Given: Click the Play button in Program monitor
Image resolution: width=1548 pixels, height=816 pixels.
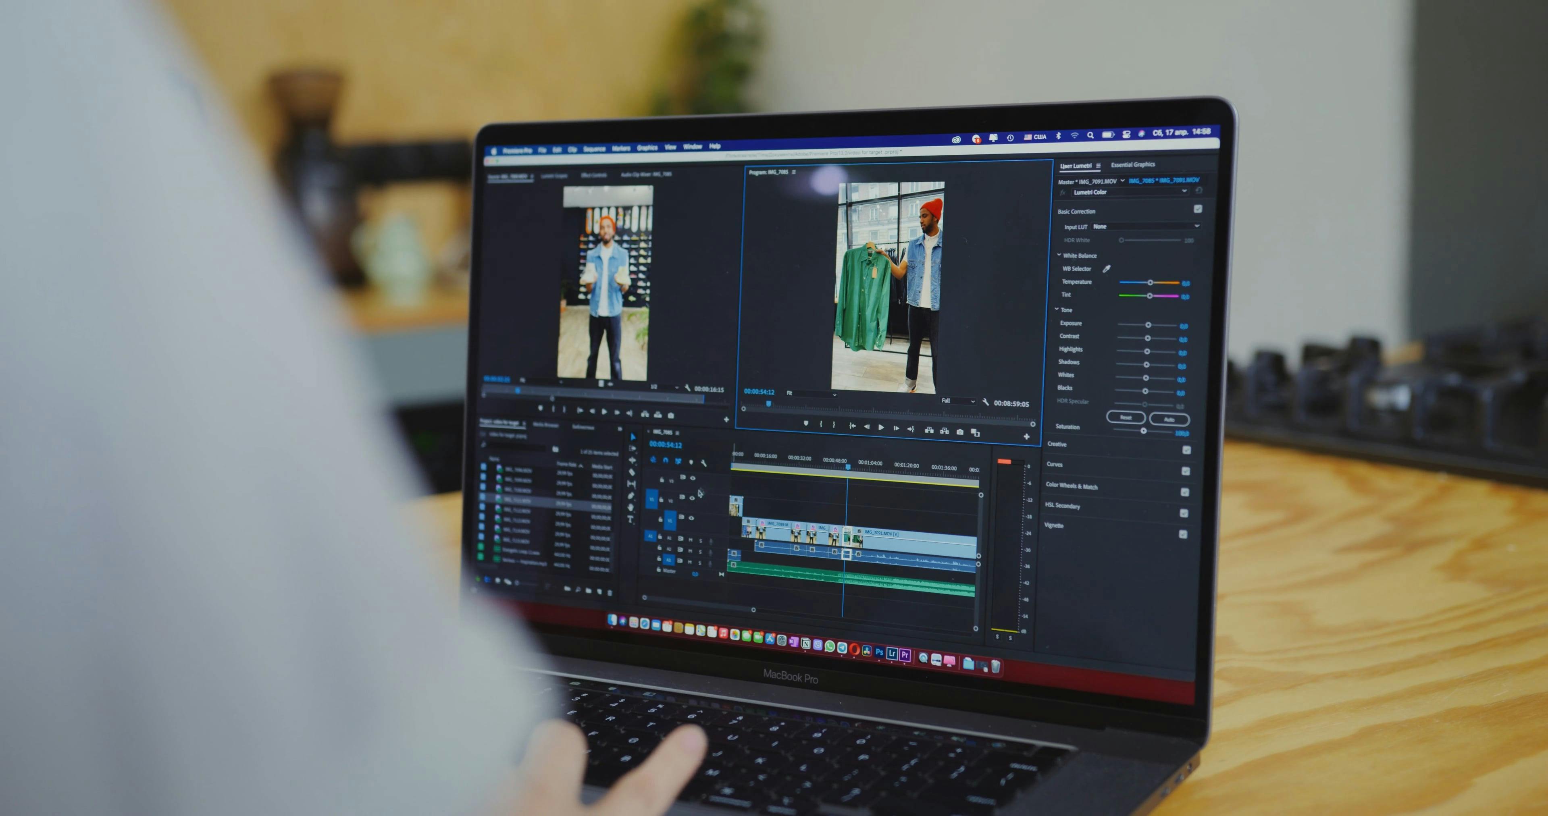Looking at the screenshot, I should coord(882,428).
